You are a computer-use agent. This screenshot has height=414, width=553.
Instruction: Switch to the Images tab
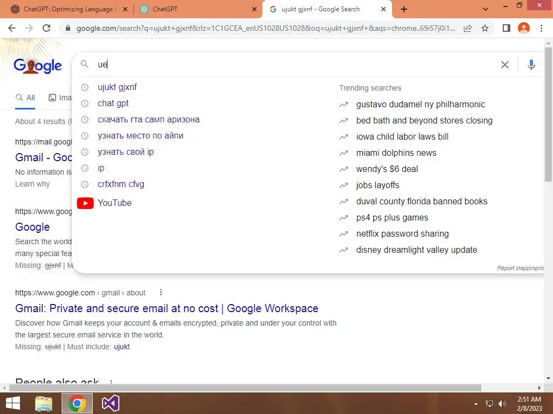click(60, 98)
